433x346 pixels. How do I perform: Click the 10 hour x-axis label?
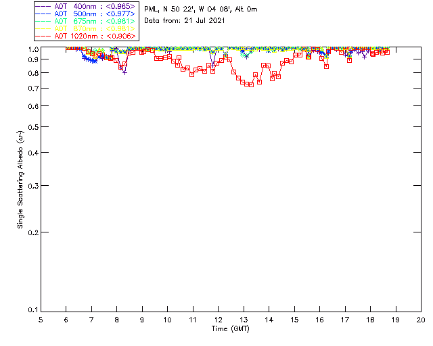(167, 320)
